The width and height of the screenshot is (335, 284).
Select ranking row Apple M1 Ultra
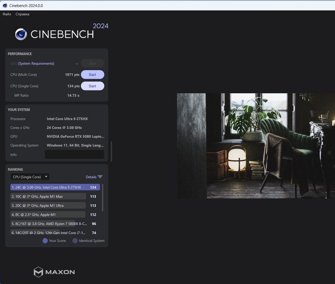[55, 206]
